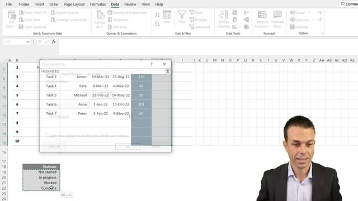Viewport: 358px width, 201px height.
Task: Hide Detail icon in Outline group
Action: [319, 20]
